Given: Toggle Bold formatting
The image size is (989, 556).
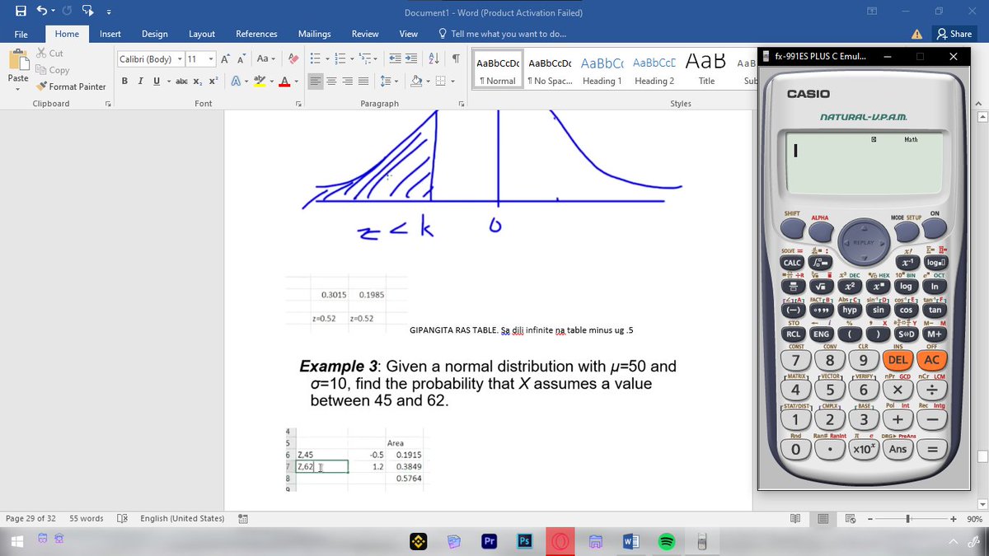Looking at the screenshot, I should (x=124, y=81).
